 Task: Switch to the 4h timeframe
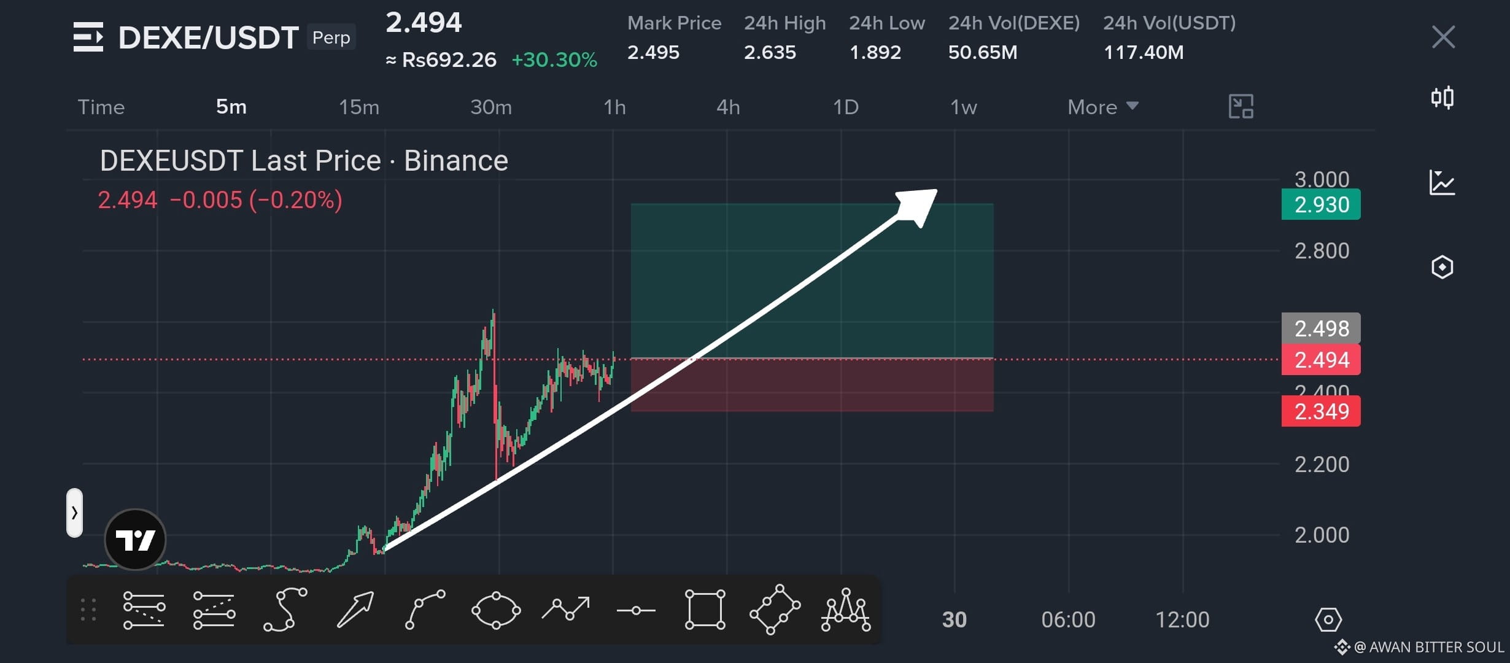click(728, 107)
